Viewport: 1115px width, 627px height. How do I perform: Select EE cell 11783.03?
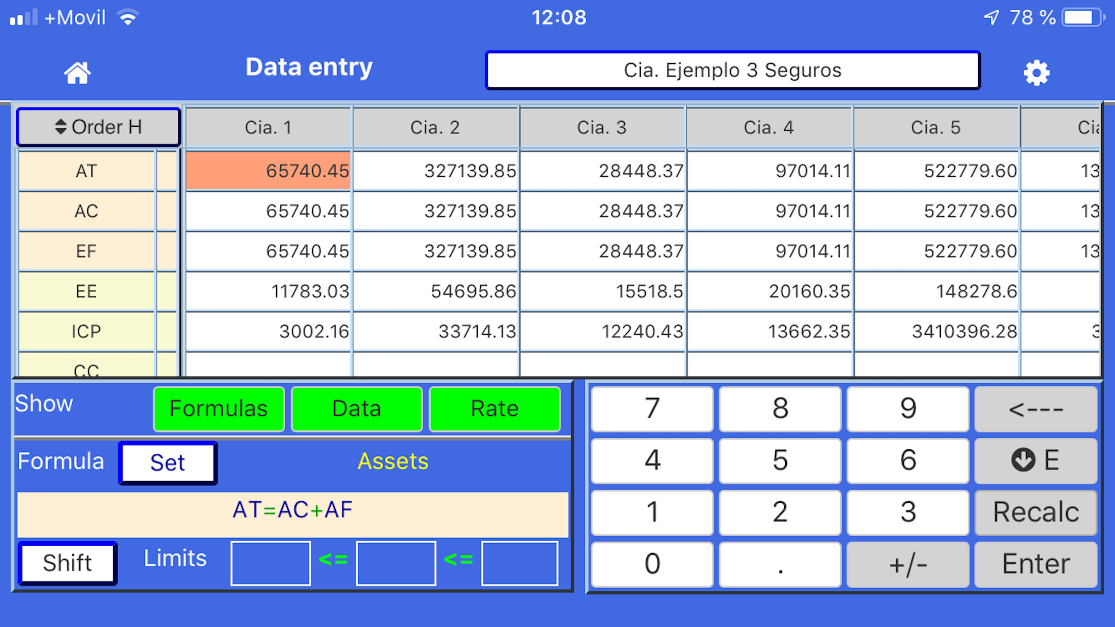268,291
